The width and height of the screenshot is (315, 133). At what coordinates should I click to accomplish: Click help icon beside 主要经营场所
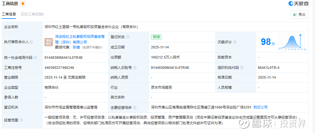pyautogui.click(x=134, y=108)
